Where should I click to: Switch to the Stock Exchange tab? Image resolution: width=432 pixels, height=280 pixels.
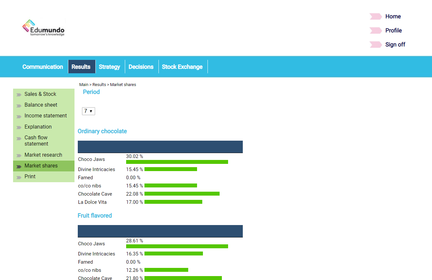tap(182, 66)
